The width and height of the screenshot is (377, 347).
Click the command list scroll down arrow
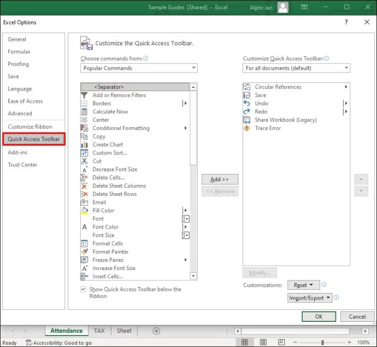point(193,276)
